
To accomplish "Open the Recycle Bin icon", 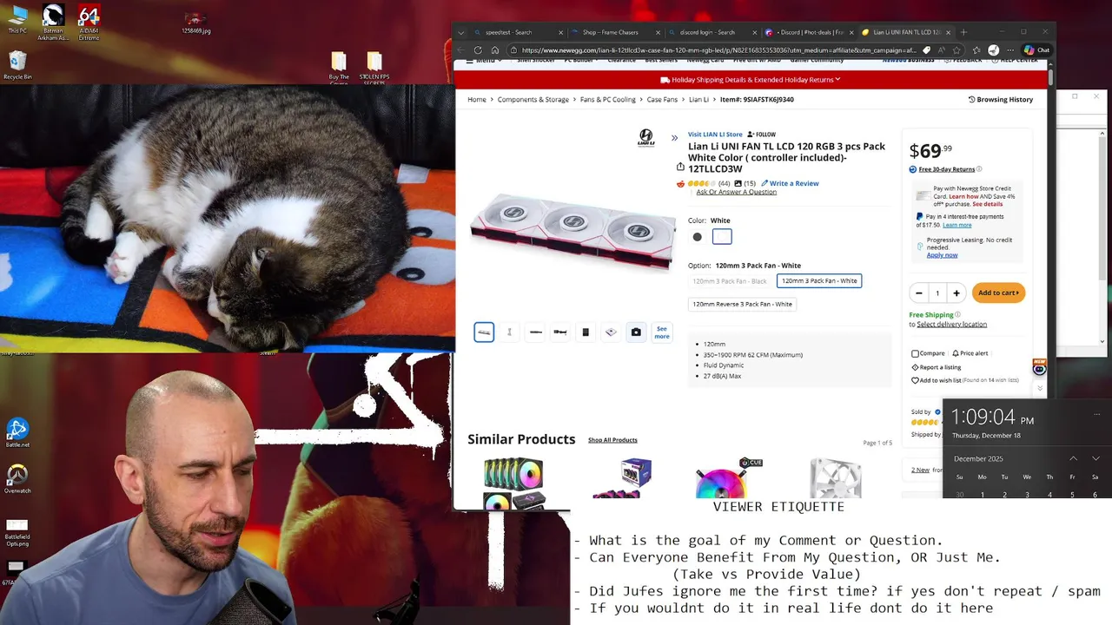I will click(x=17, y=66).
